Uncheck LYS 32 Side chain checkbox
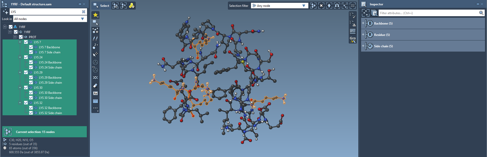The height and width of the screenshot is (157, 487). pos(31,113)
